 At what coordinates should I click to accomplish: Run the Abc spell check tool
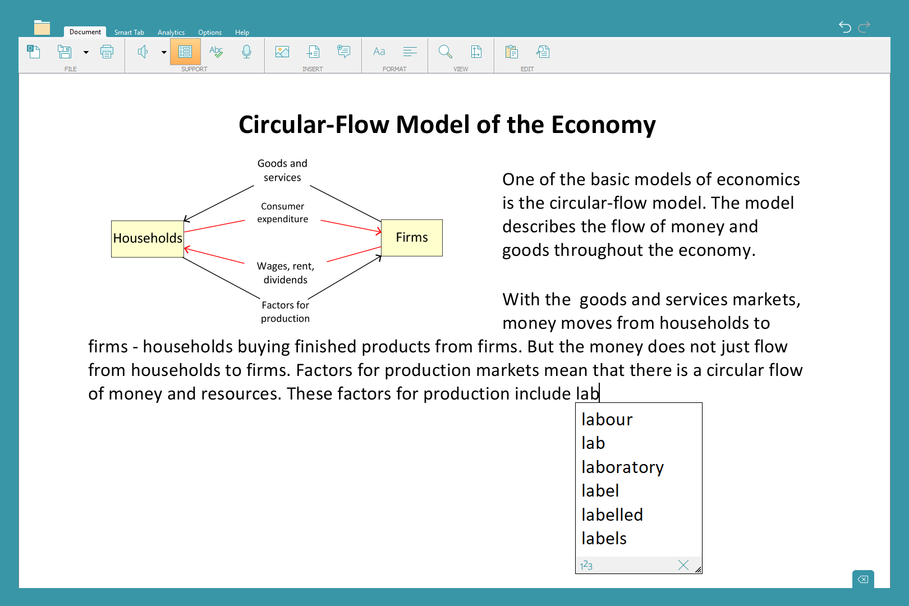click(x=216, y=52)
